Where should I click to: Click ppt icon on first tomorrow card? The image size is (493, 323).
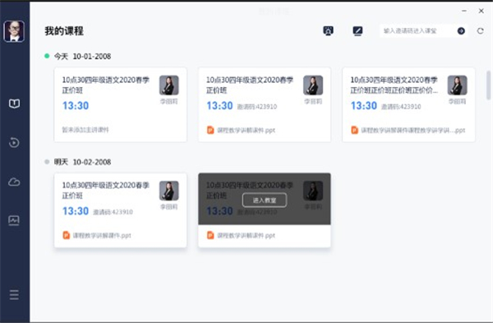click(66, 235)
